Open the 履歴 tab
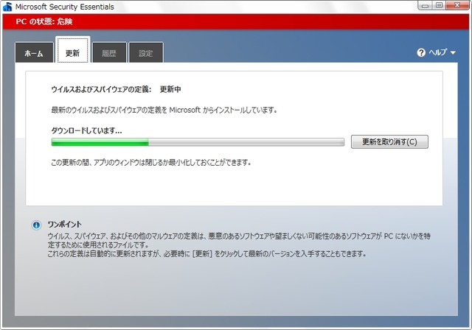The image size is (472, 330). click(109, 53)
